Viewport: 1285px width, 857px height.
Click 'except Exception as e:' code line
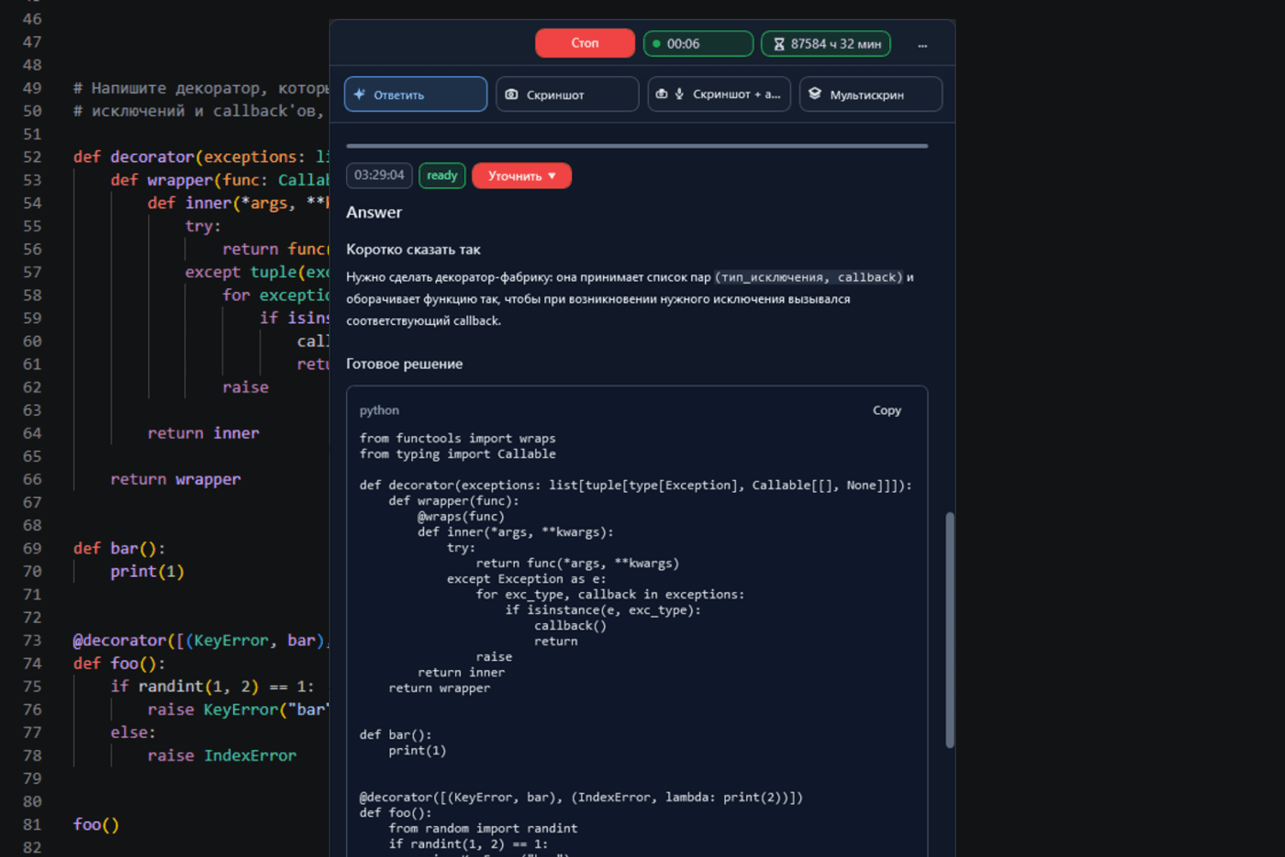526,579
